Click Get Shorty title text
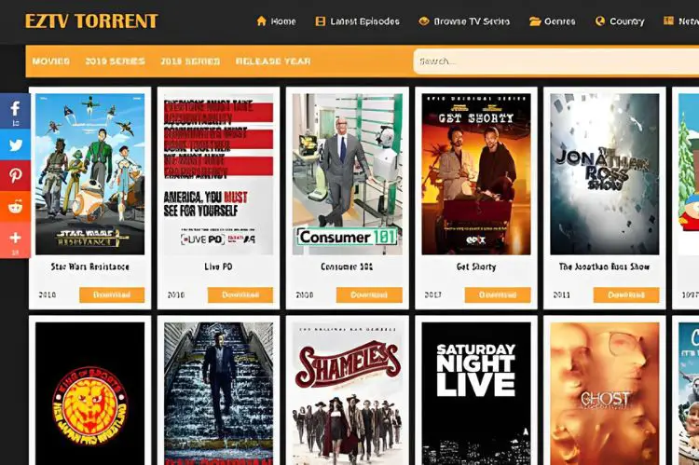 pos(476,267)
